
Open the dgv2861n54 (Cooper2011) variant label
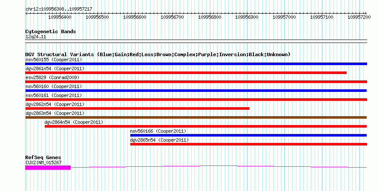(55, 68)
